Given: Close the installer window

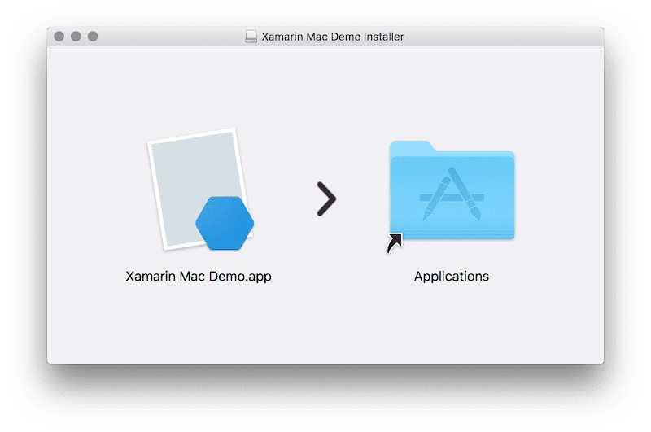Looking at the screenshot, I should click(59, 37).
